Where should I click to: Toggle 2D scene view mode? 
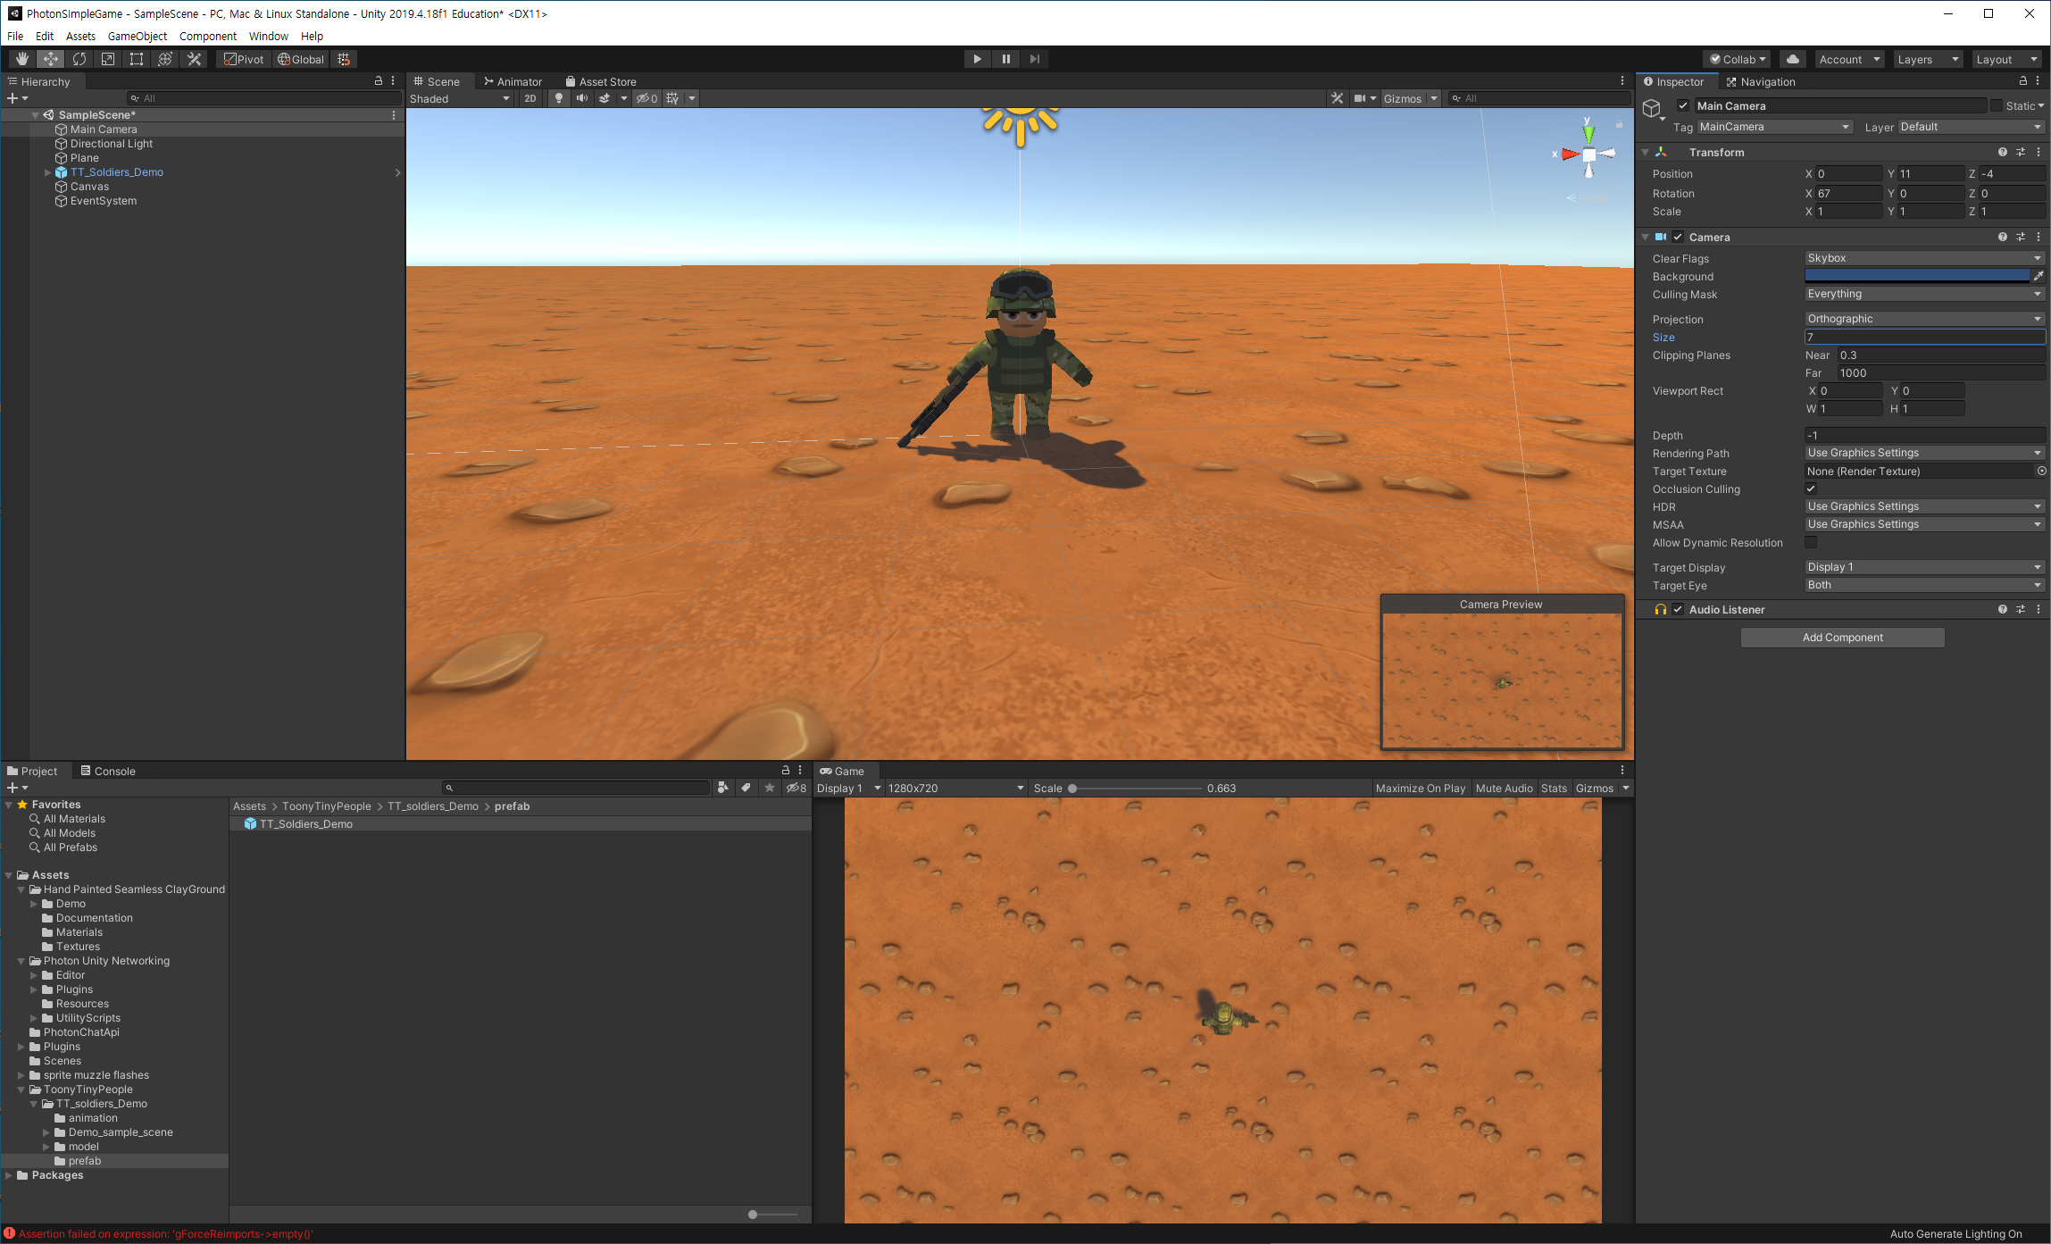pyautogui.click(x=530, y=98)
